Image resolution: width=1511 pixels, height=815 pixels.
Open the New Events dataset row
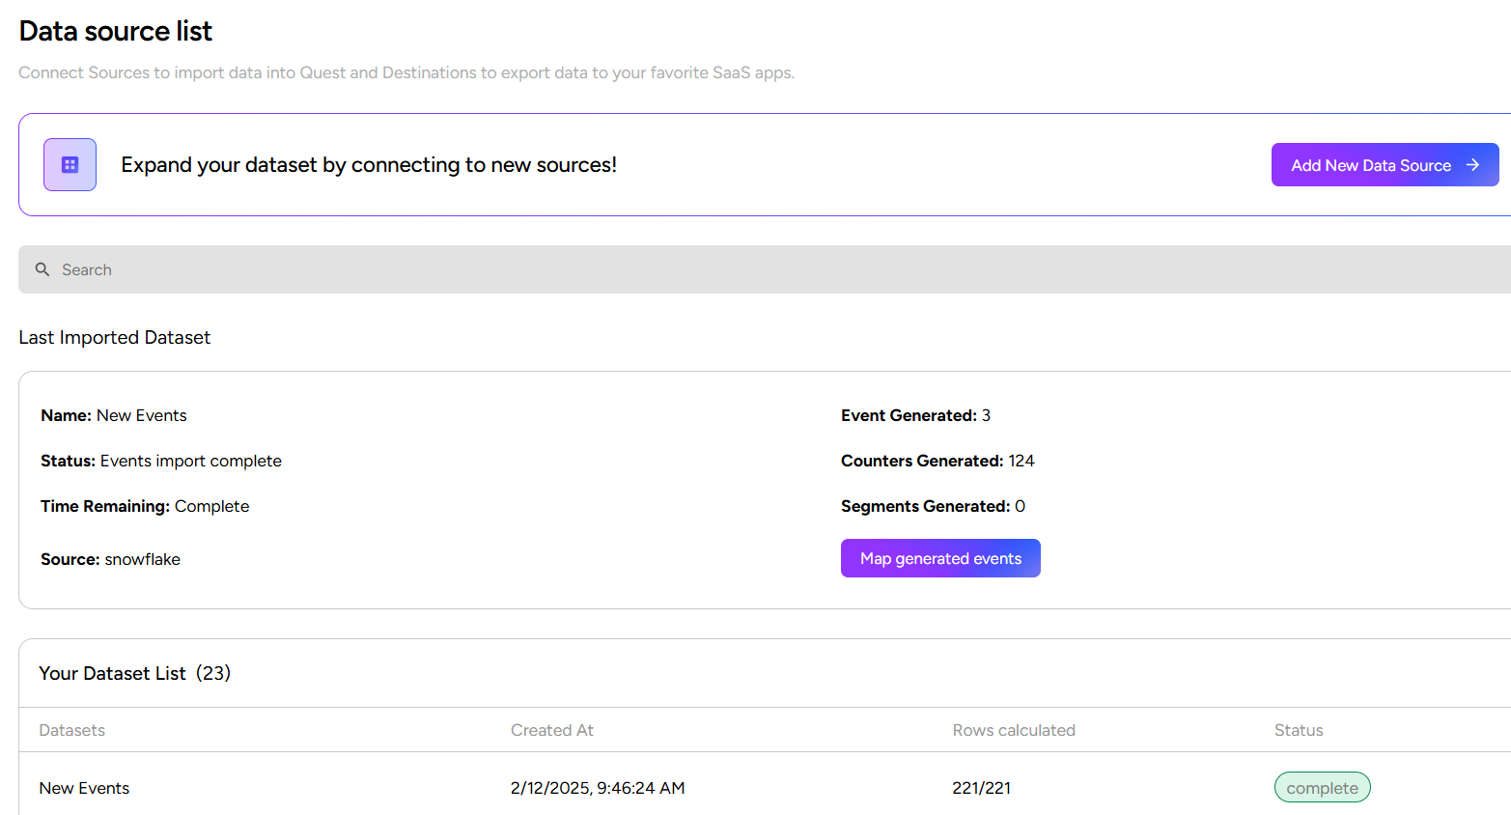point(84,788)
